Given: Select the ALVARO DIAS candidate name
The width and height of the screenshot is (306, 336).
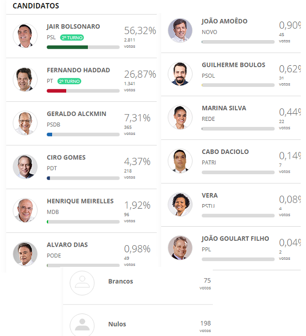Looking at the screenshot, I should click(67, 245).
